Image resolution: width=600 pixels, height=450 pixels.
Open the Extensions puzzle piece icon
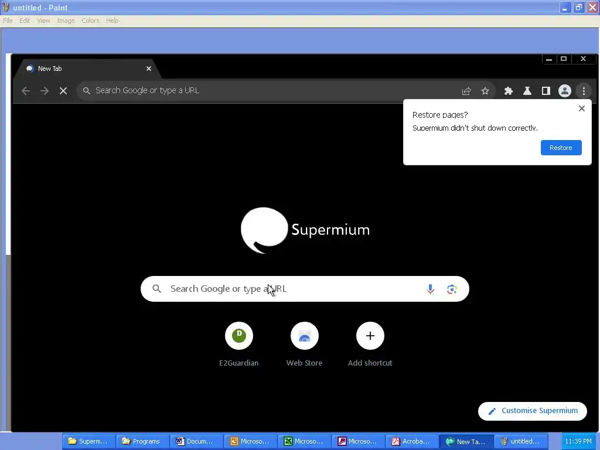click(509, 91)
